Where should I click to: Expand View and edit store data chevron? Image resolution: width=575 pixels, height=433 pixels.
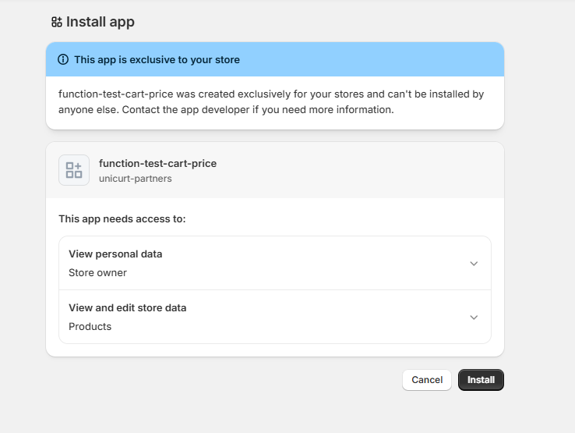pyautogui.click(x=474, y=318)
